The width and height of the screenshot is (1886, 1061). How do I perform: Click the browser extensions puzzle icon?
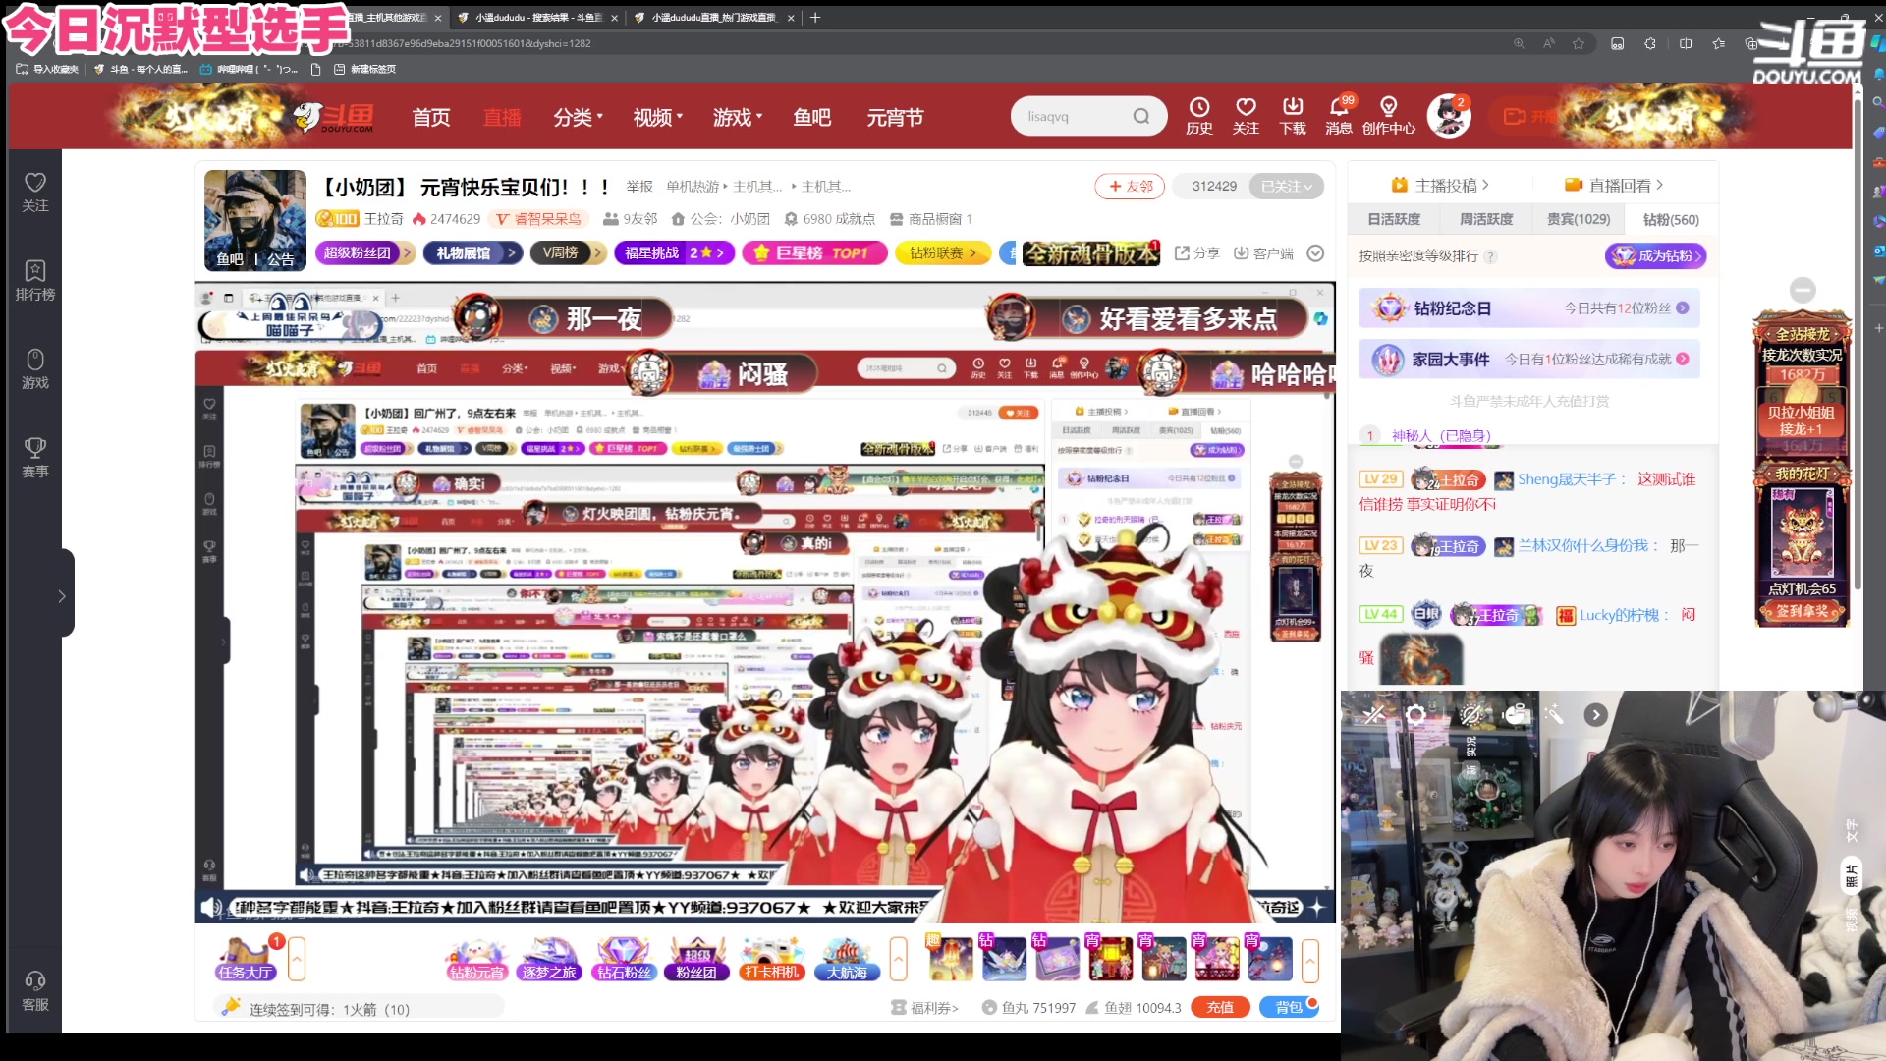[1650, 43]
